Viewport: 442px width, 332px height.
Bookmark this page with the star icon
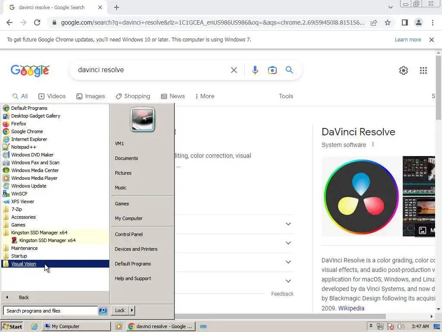click(x=388, y=22)
